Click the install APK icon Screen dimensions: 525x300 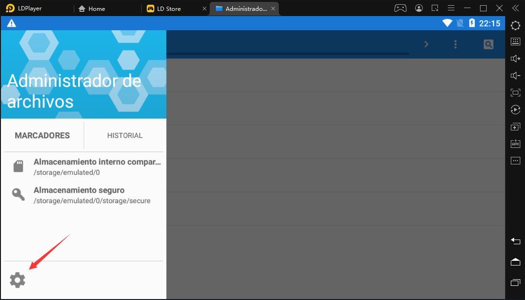516,144
